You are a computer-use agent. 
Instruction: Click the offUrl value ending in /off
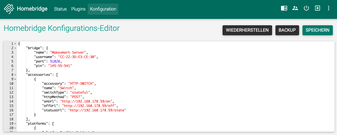[89, 106]
